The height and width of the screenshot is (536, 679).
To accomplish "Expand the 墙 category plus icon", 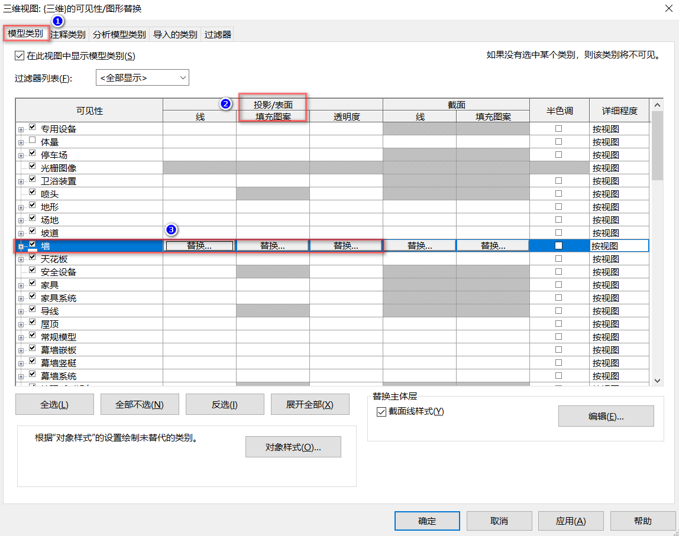I will coord(21,246).
